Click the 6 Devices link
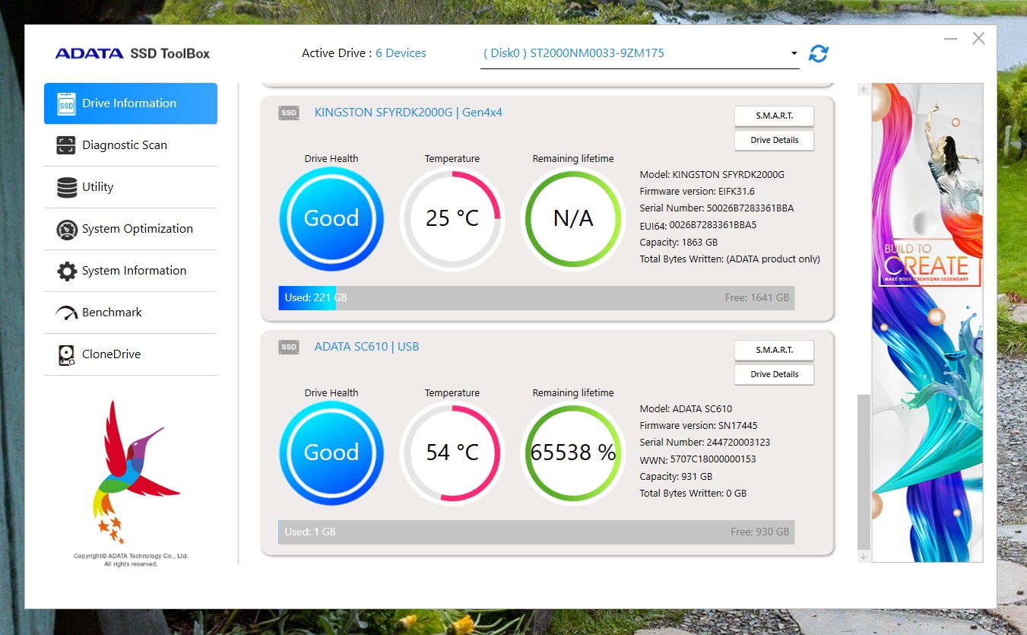Viewport: 1027px width, 635px height. [x=401, y=53]
